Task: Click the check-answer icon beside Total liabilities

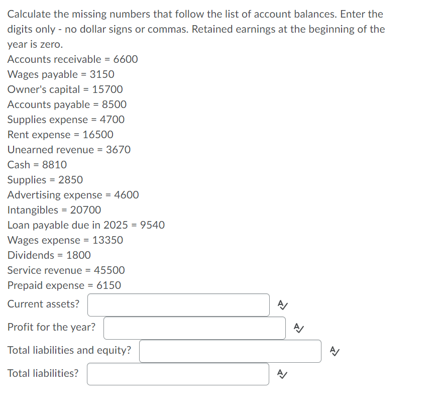Action: pos(282,374)
